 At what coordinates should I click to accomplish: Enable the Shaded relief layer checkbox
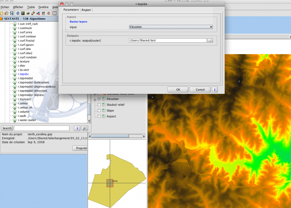point(99,105)
